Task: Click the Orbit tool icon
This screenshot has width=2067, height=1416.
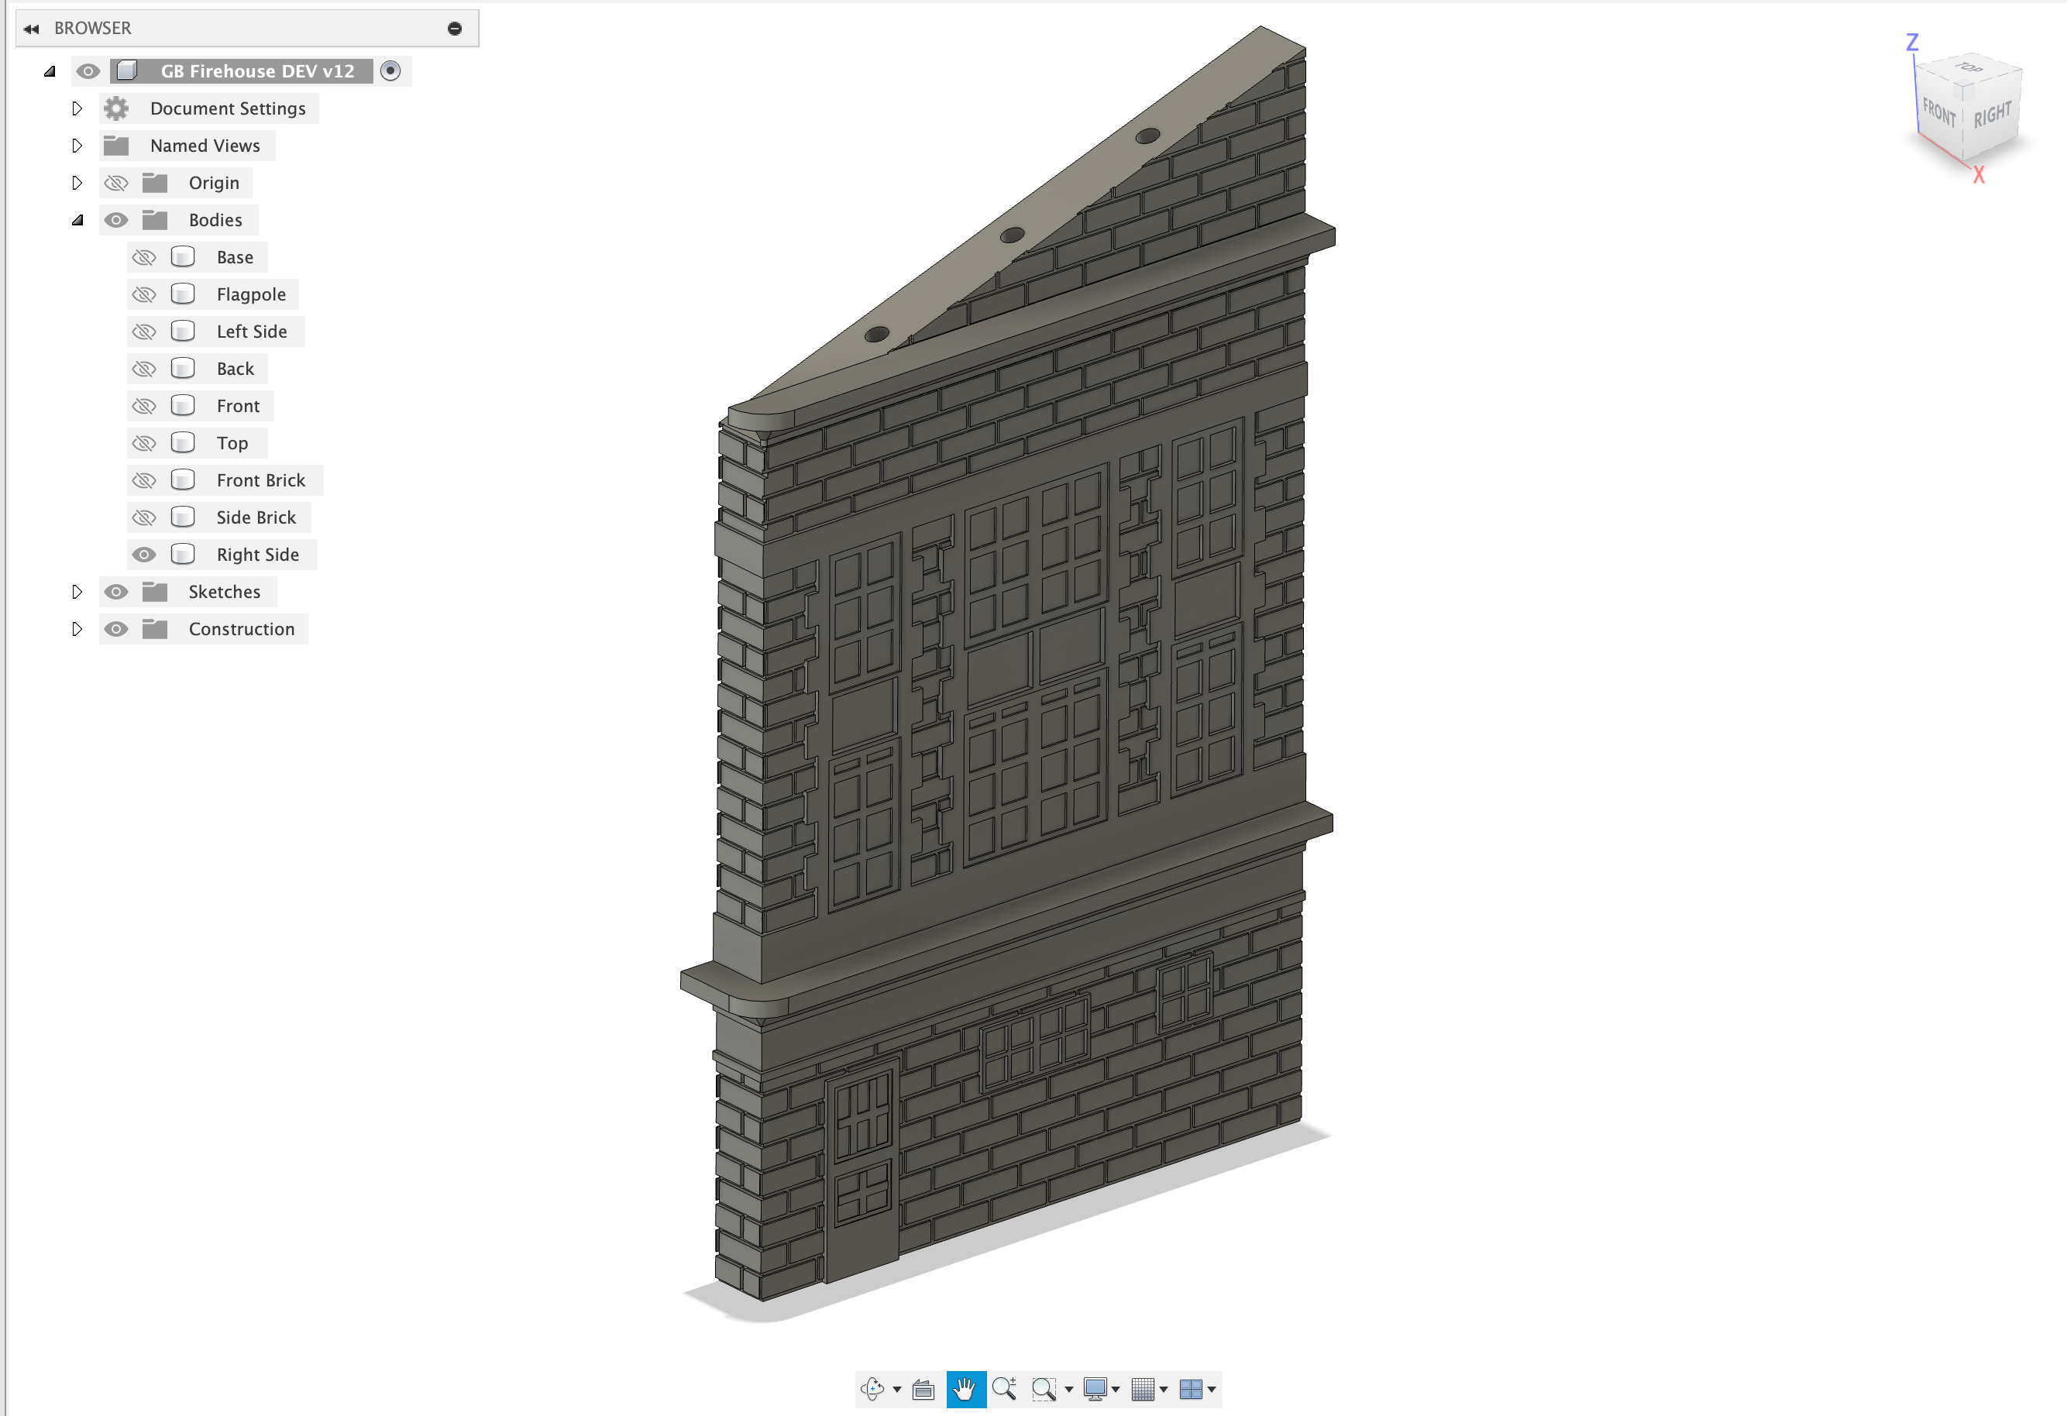Action: point(872,1388)
